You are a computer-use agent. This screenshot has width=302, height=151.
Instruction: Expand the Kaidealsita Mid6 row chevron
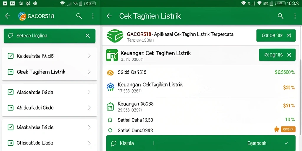pos(89,56)
